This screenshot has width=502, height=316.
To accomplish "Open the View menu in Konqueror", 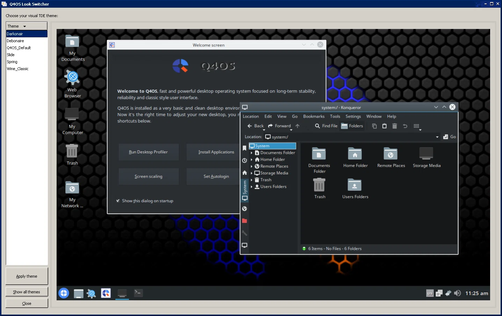I will point(282,116).
